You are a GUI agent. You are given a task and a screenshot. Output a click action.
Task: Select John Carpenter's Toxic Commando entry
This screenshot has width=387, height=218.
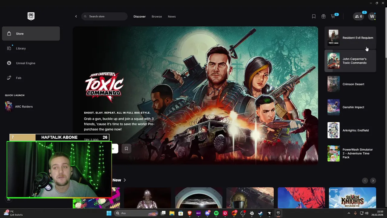350,61
